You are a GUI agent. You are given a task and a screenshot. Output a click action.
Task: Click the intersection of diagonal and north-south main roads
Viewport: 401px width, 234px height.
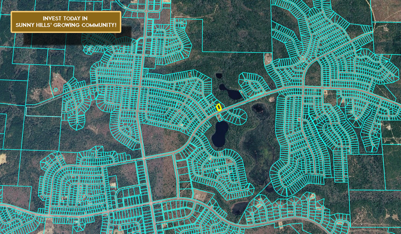pyautogui.click(x=144, y=158)
